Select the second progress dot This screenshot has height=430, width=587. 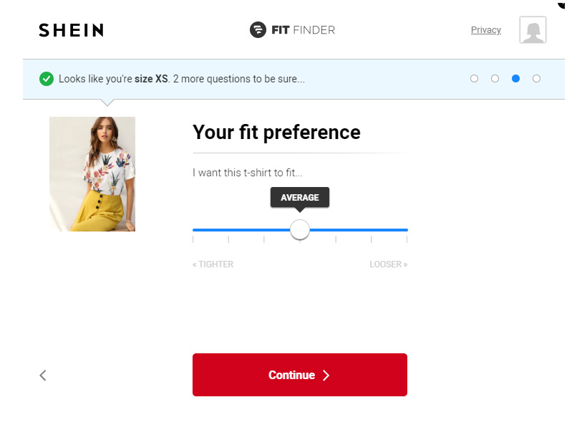495,78
